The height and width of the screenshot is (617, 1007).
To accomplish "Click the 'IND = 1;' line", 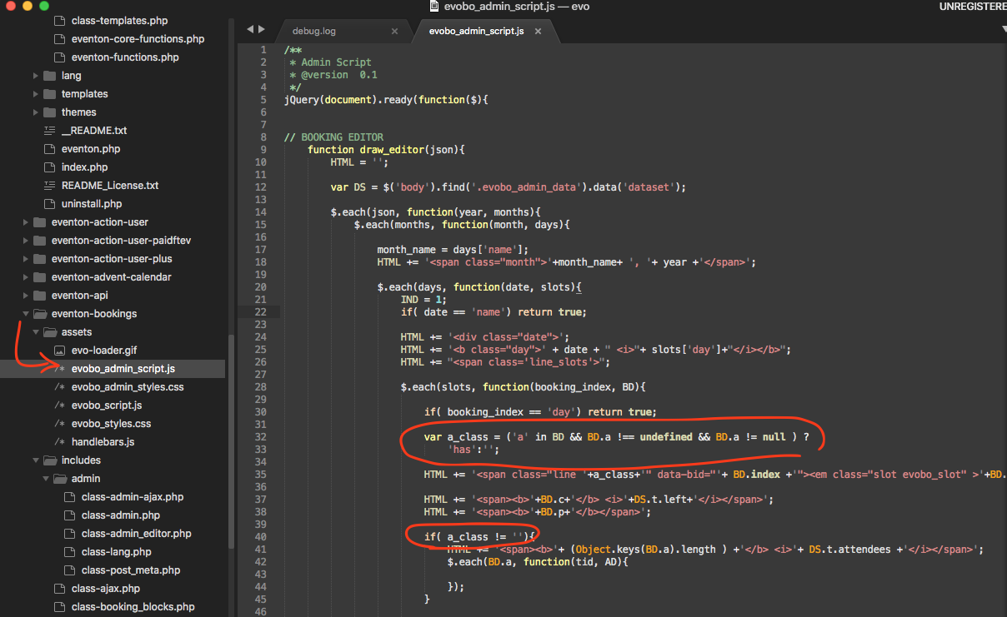I will 423,300.
